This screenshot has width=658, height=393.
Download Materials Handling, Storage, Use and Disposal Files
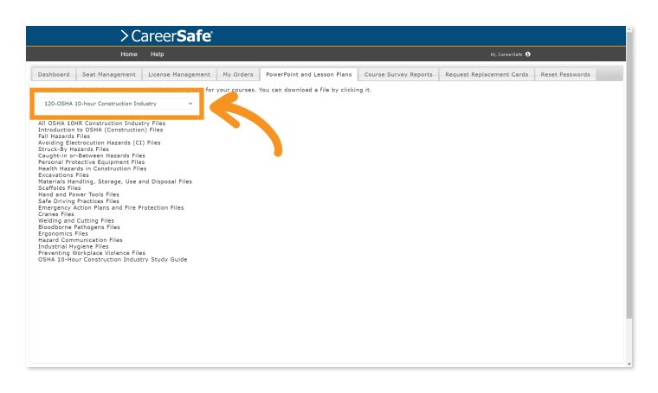click(x=115, y=181)
